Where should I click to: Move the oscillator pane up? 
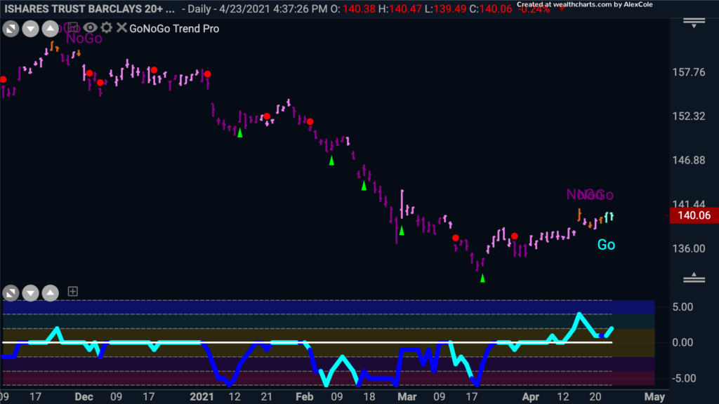[50, 292]
